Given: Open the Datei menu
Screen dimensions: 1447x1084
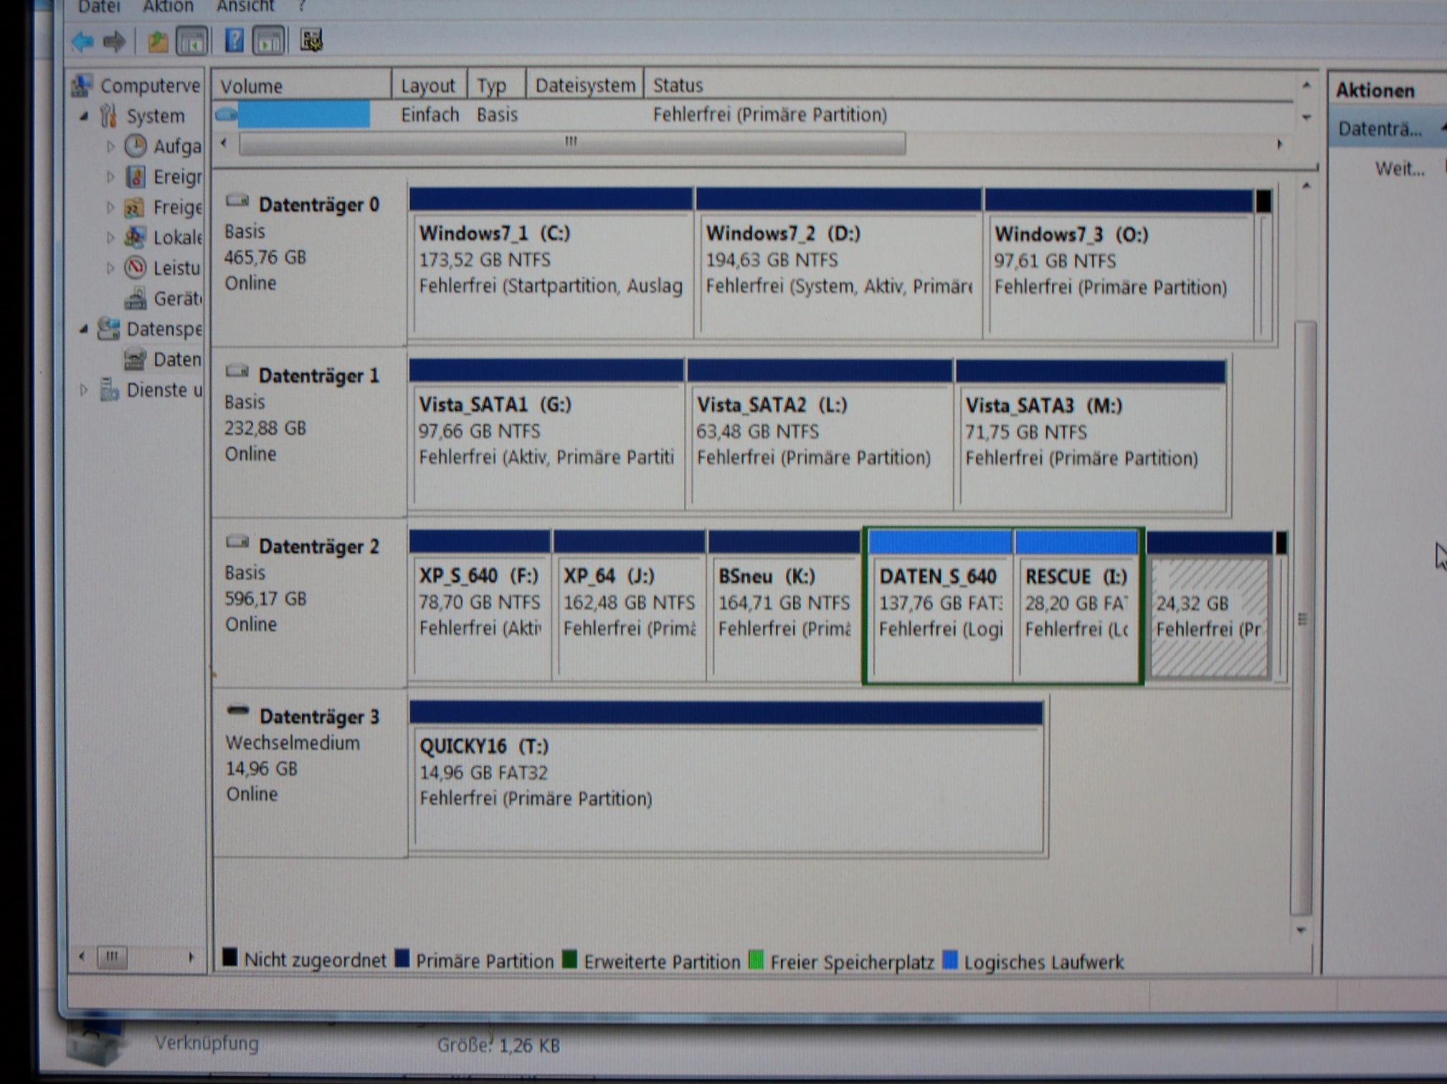Looking at the screenshot, I should pos(99,6).
